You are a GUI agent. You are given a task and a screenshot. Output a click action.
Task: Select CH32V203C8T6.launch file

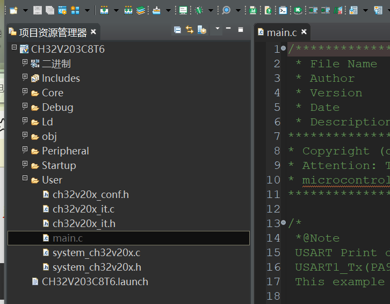pyautogui.click(x=95, y=281)
